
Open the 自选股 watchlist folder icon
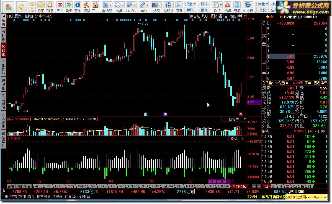[105, 7]
